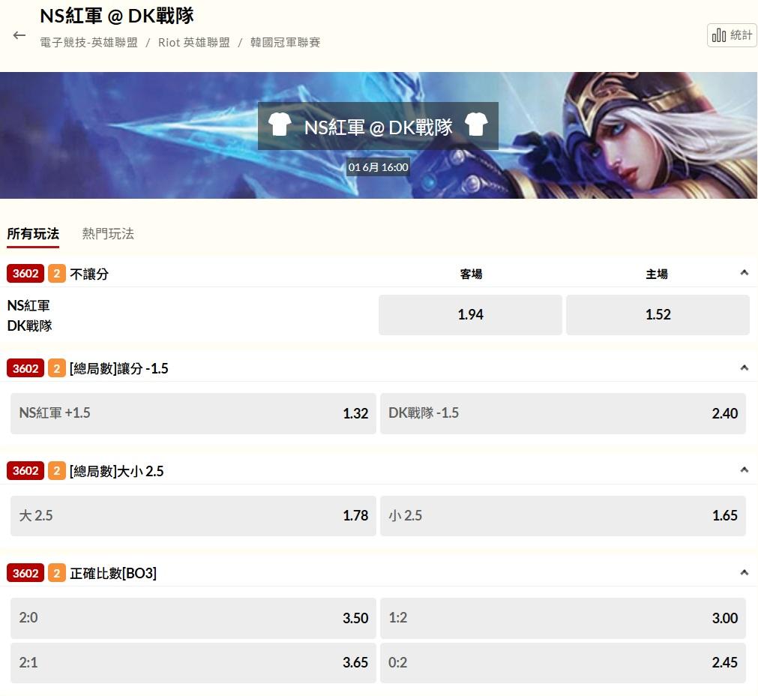Collapse the 不讓分 market section
This screenshot has width=758, height=696.
744,273
